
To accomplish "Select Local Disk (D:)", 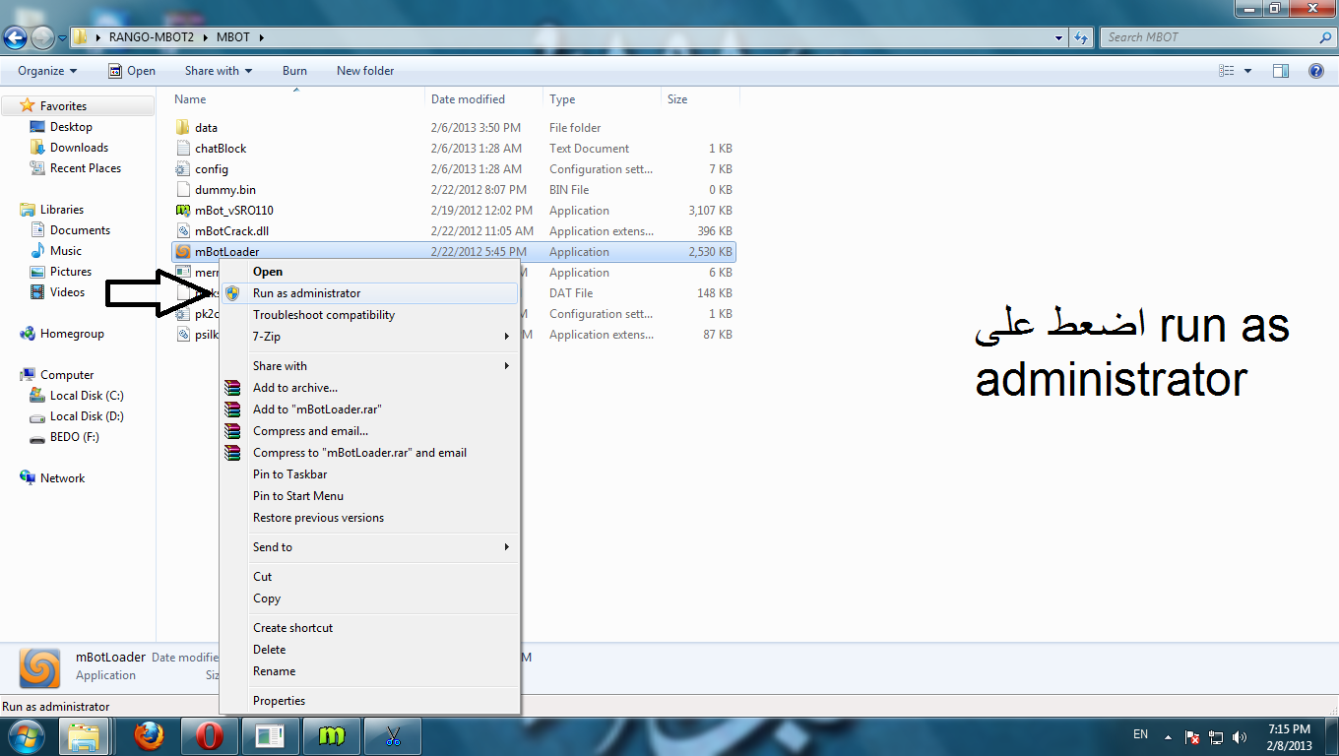I will tap(87, 416).
